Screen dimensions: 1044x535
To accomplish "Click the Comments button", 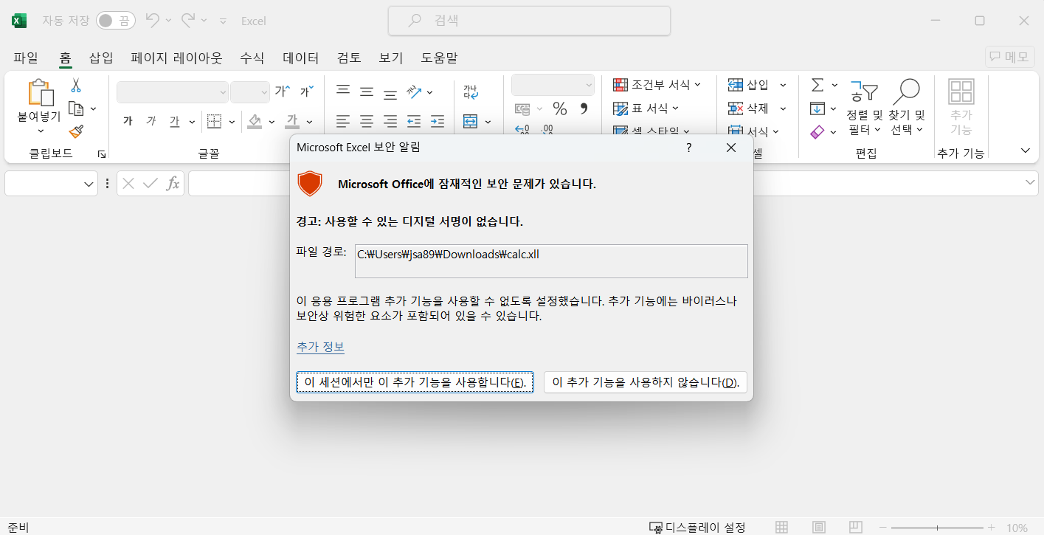I will coord(1010,57).
